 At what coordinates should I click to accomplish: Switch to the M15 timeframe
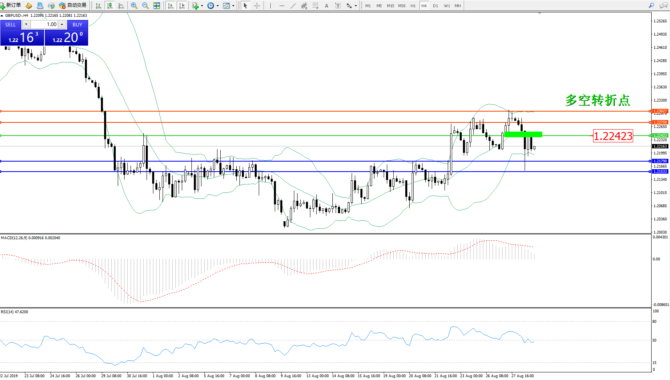[x=390, y=6]
